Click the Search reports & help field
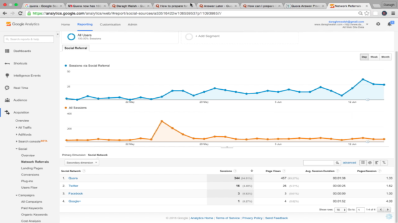The width and height of the screenshot is (398, 223). click(x=29, y=39)
